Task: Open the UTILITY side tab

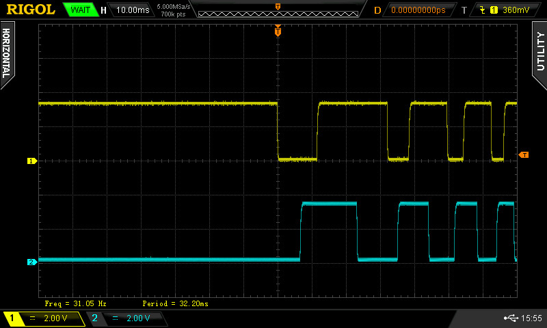Action: coord(539,50)
